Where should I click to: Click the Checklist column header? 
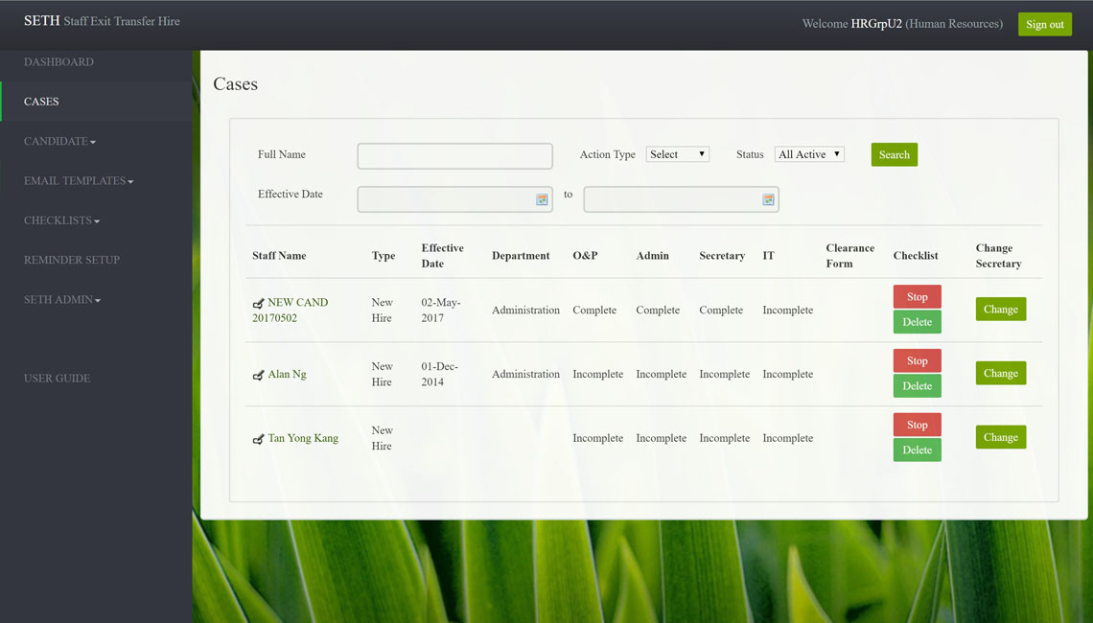click(x=916, y=256)
